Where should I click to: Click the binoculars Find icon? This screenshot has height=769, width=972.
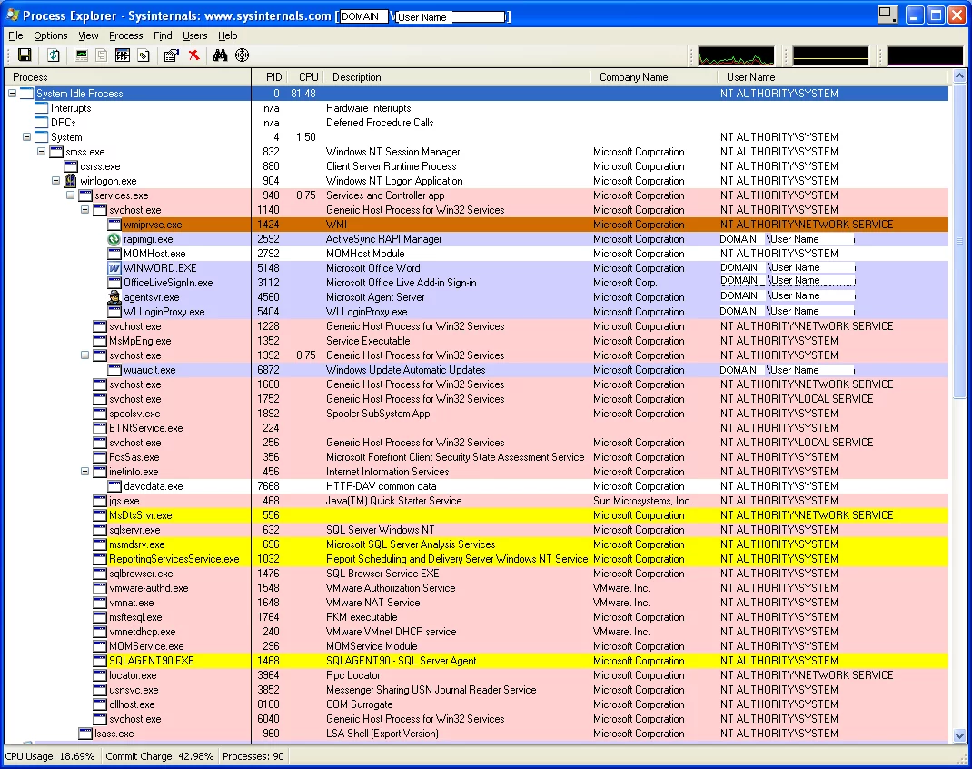[220, 56]
